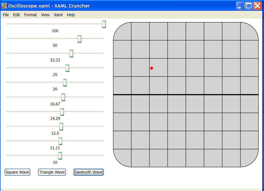264x191 pixels.
Task: Click slider thumb above value 12.5
Action: 61,127
